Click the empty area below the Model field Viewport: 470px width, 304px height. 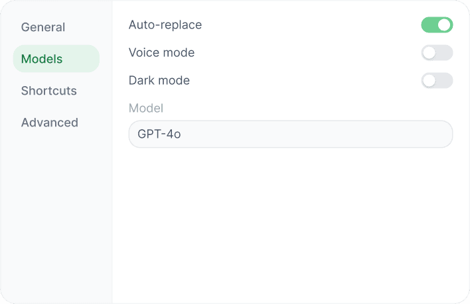[290, 219]
